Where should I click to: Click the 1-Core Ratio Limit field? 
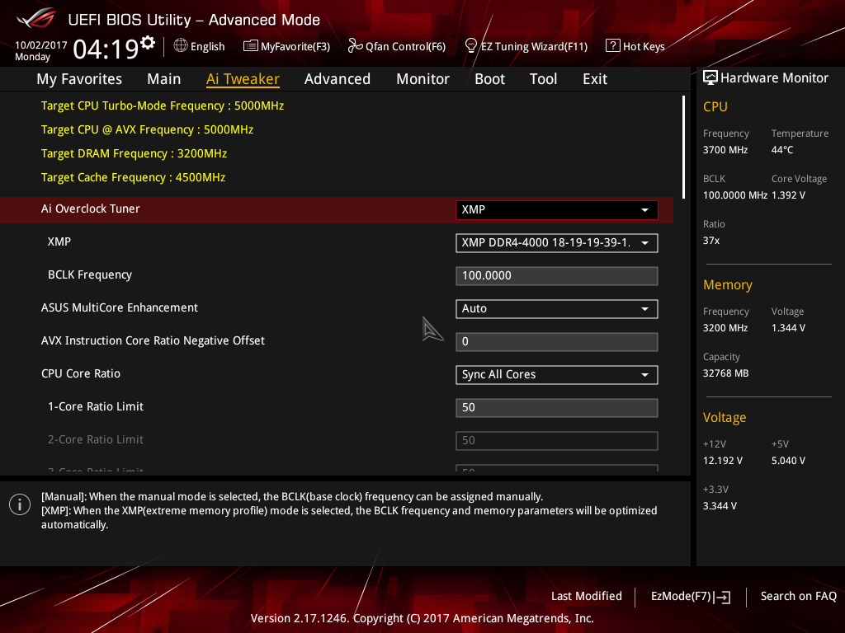click(x=557, y=407)
